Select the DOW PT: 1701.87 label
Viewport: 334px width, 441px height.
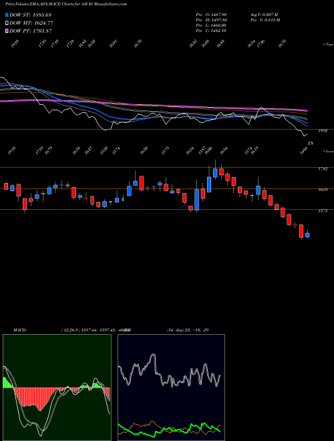pos(31,31)
